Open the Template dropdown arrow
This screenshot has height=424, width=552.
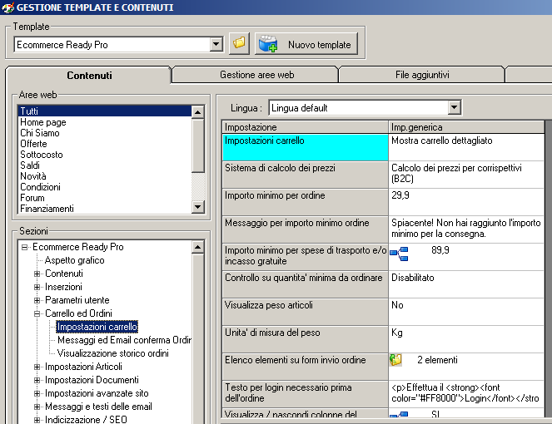tap(216, 45)
